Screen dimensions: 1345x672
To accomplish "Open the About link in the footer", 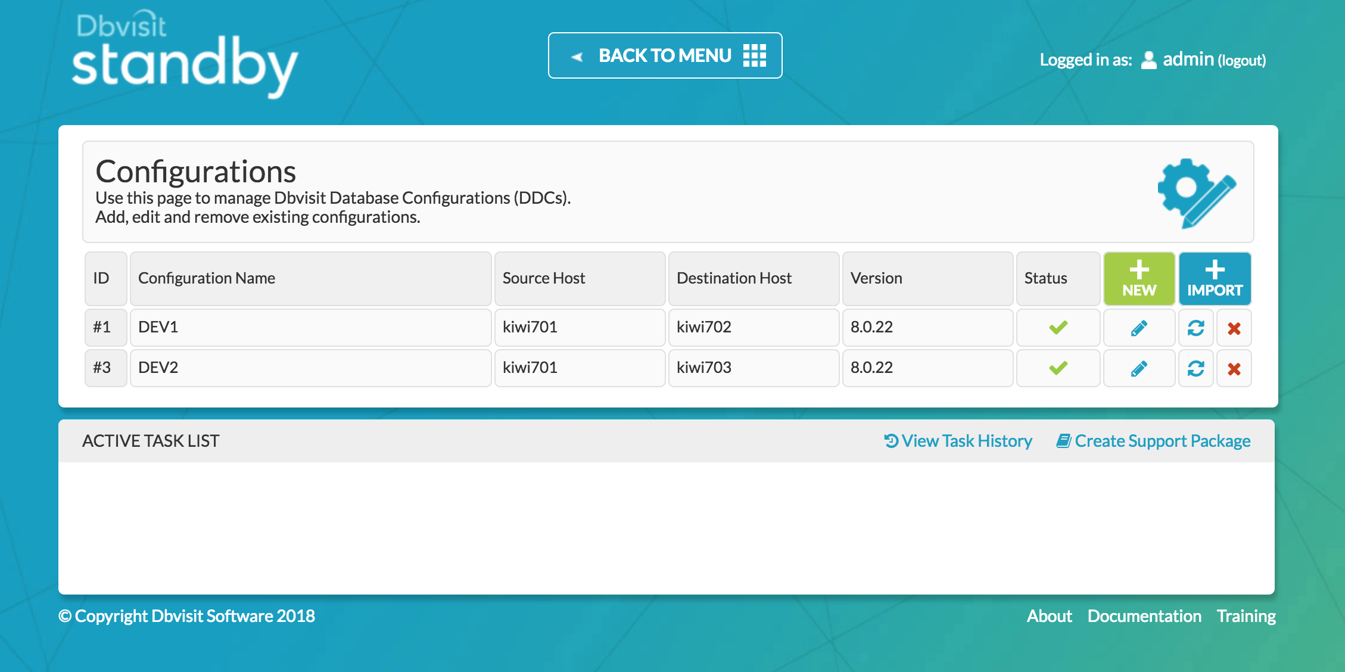I will pyautogui.click(x=1049, y=616).
